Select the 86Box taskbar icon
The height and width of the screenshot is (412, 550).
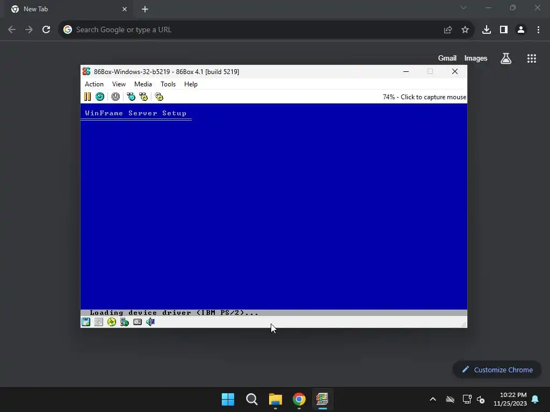(322, 399)
